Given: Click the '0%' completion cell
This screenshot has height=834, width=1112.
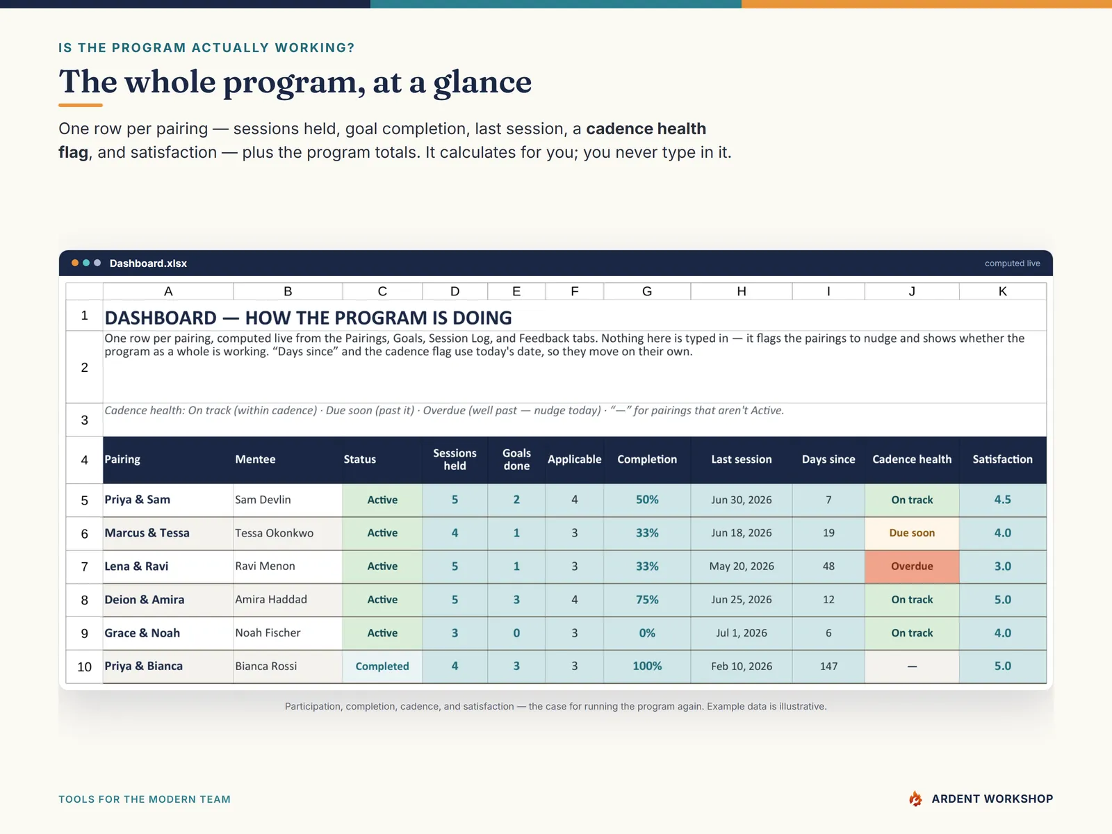Looking at the screenshot, I should pos(647,633).
